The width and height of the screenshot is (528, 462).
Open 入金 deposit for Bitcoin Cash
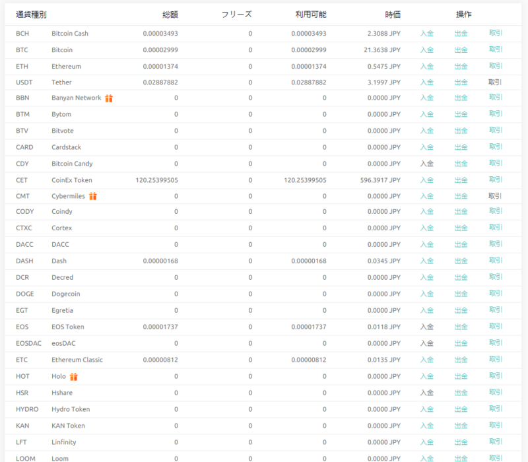(x=426, y=34)
